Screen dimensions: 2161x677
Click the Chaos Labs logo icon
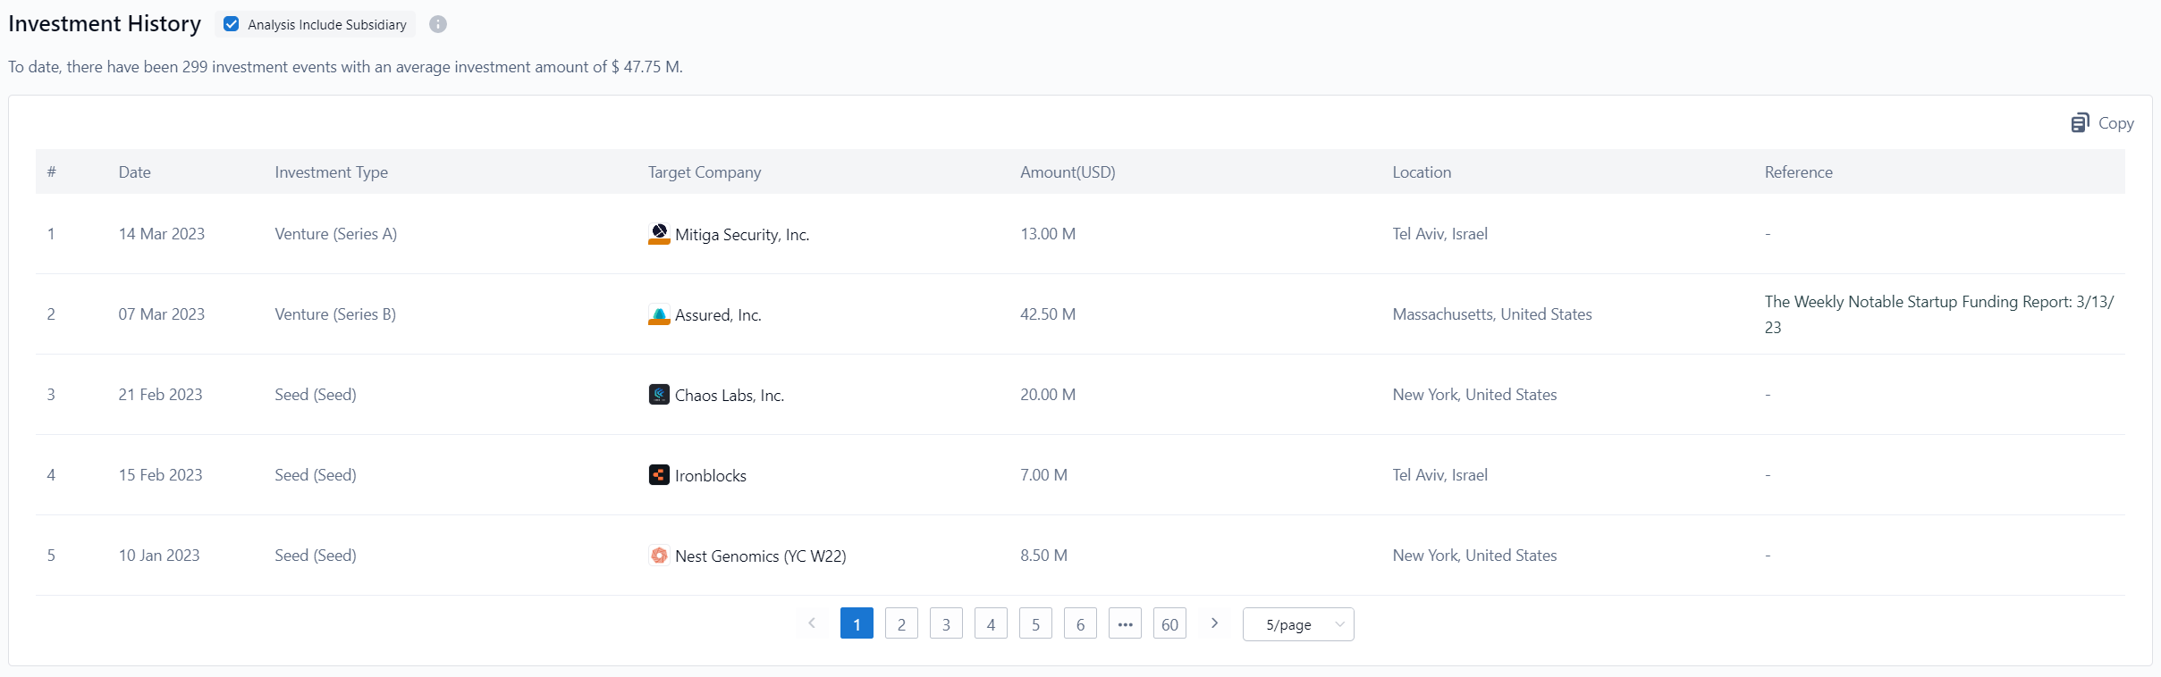click(659, 395)
